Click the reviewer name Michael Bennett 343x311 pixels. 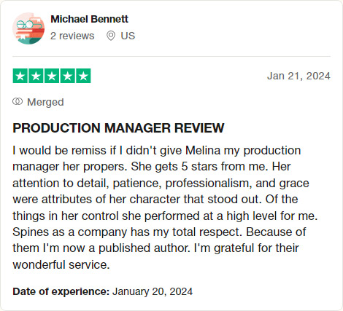tap(89, 19)
